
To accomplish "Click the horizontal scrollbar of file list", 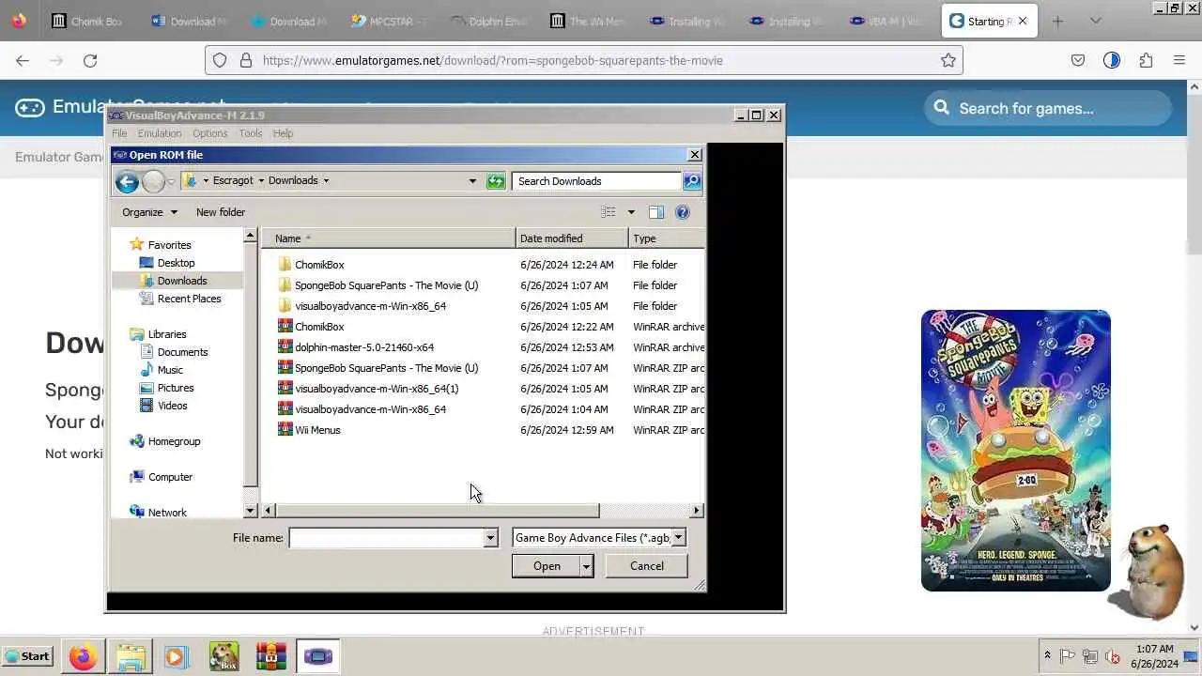I will click(438, 511).
